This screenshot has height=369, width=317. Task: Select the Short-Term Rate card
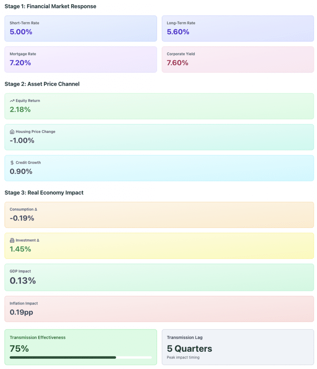pos(80,28)
